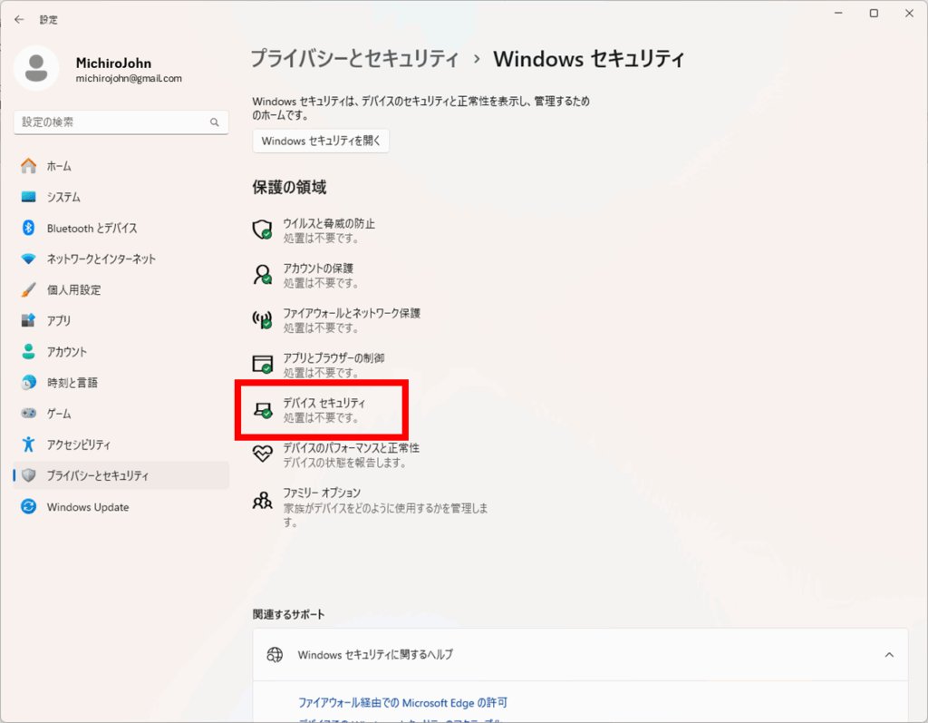Click the ネットワークとインターネット wifi icon
Screen dimensions: 928x723
pos(28,259)
